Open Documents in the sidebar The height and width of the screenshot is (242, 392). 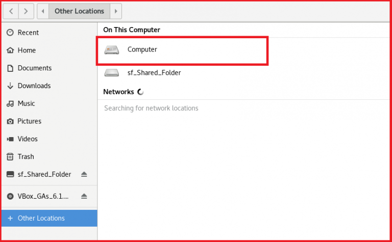click(35, 68)
